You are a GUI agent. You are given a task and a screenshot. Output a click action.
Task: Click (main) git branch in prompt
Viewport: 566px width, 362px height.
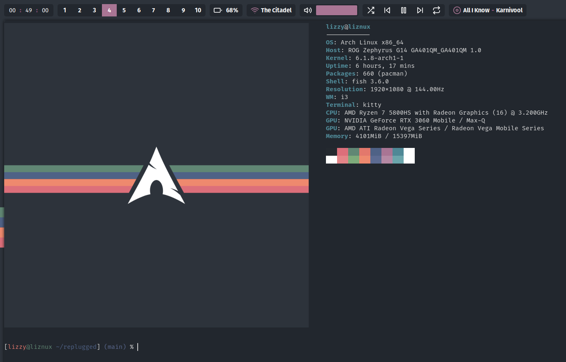point(115,347)
